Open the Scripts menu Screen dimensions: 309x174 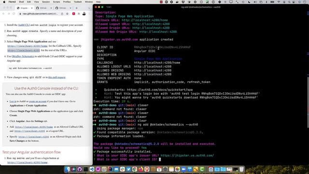(56, 2)
